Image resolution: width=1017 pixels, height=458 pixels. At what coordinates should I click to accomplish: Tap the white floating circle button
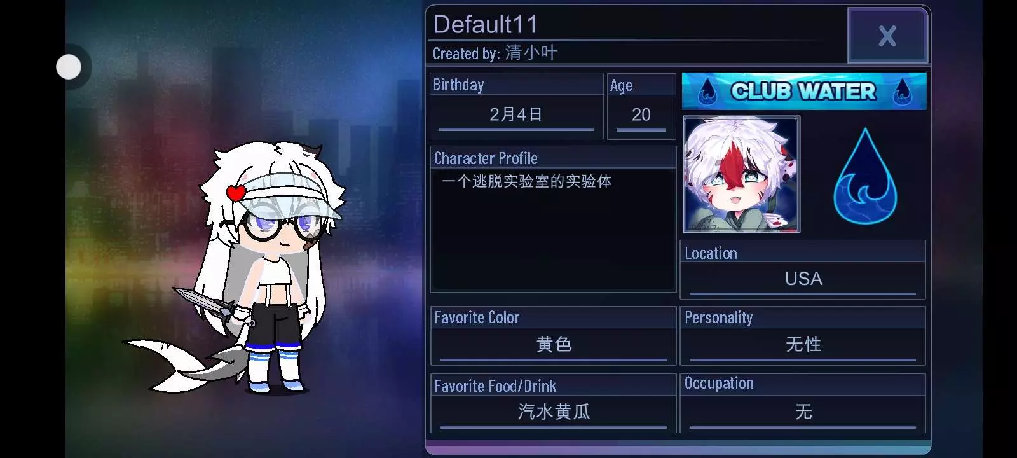pos(69,67)
